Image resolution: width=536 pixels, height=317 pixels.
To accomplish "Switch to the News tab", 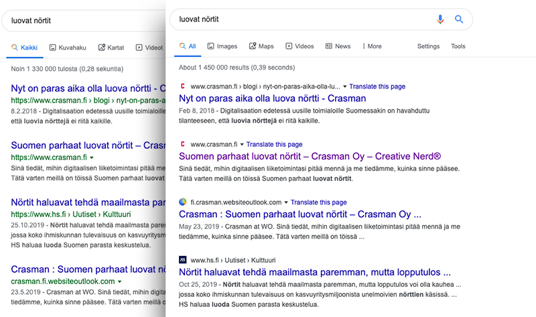I will [338, 46].
